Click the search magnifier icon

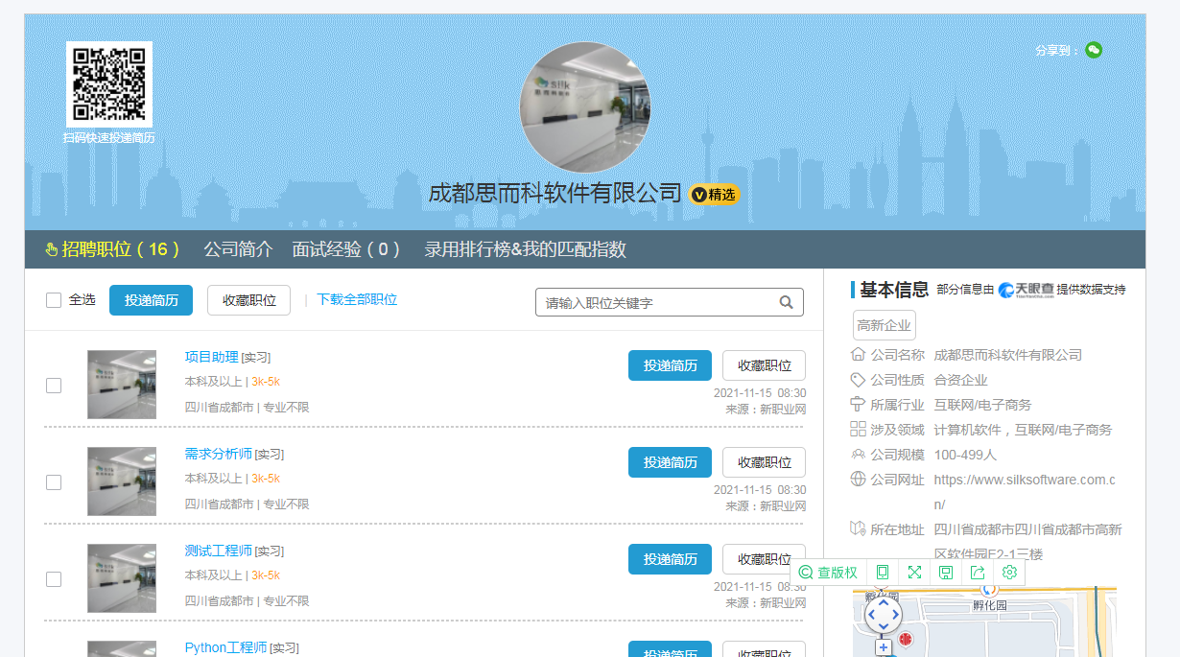tap(786, 302)
